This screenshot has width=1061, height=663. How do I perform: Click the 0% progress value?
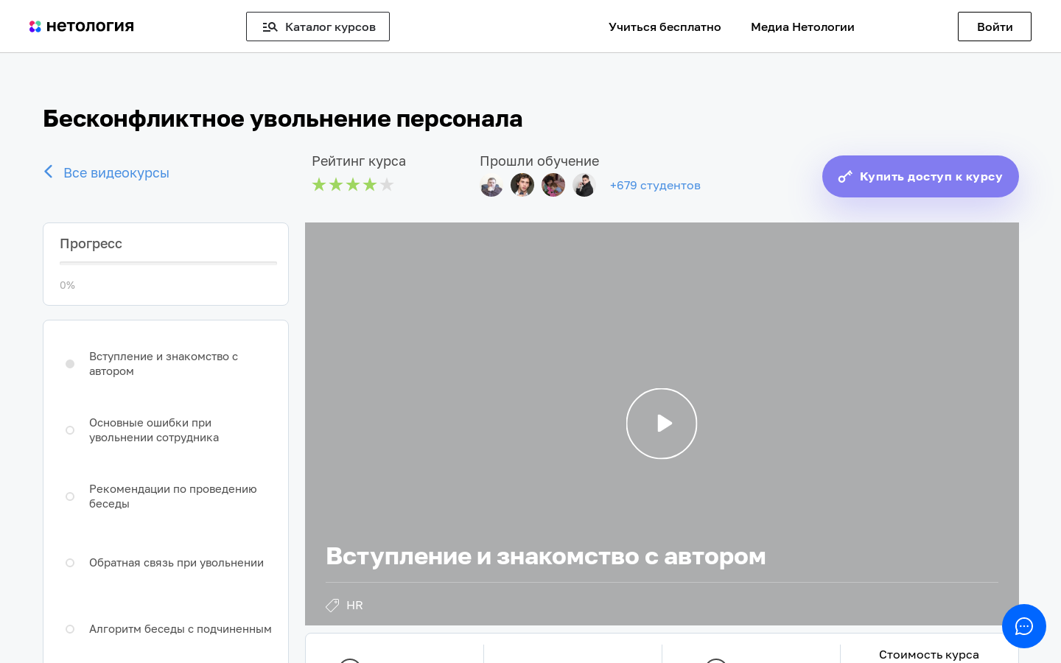[x=67, y=285]
